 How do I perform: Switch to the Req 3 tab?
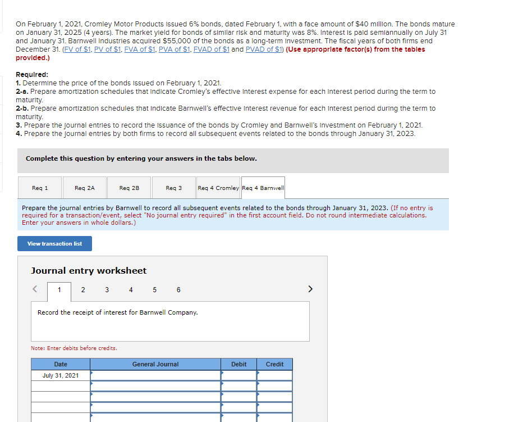coord(174,188)
